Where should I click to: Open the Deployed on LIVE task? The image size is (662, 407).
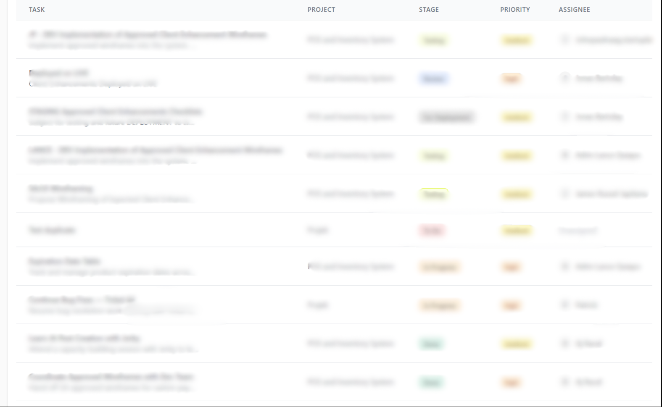59,73
